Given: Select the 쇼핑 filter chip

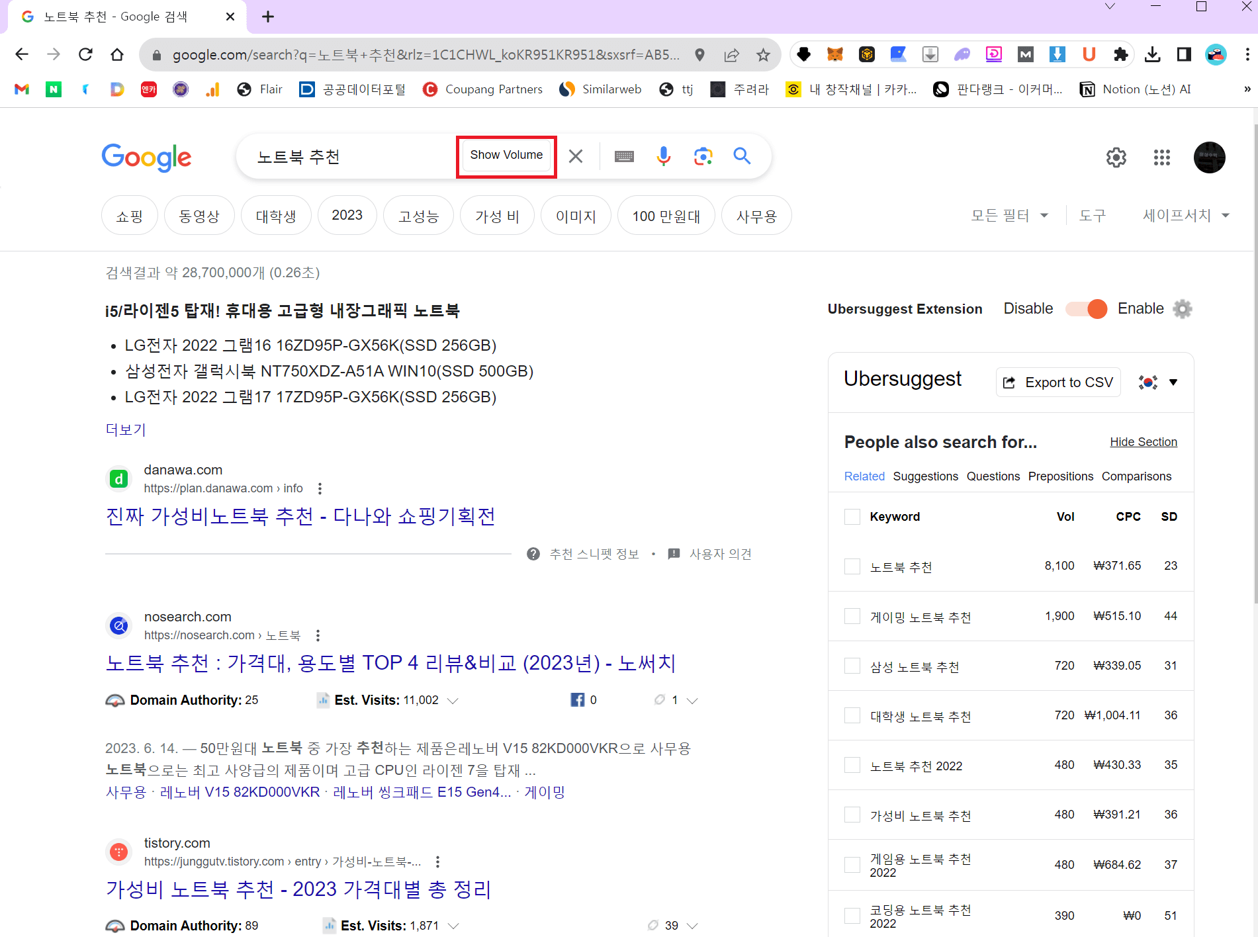Looking at the screenshot, I should (130, 216).
